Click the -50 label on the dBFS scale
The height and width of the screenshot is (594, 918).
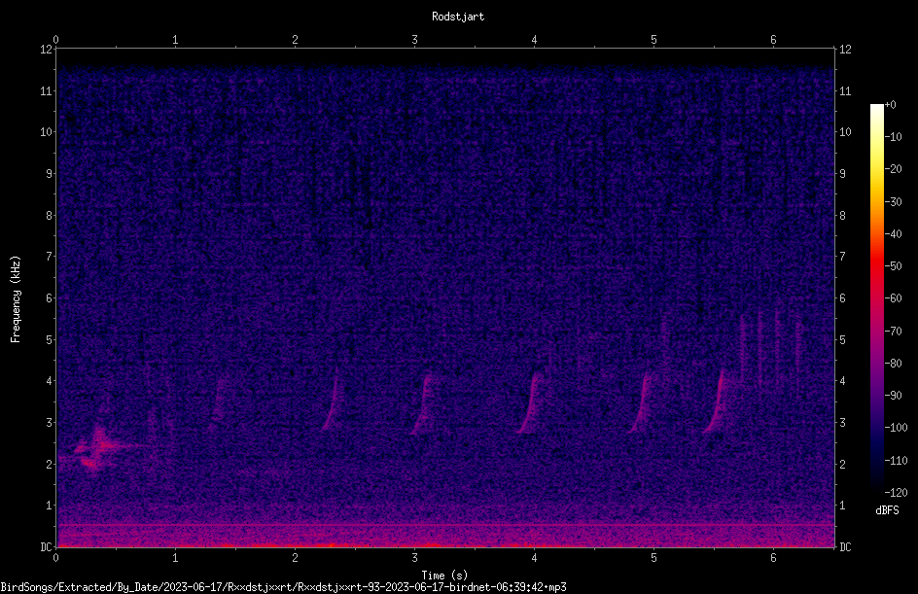click(894, 266)
